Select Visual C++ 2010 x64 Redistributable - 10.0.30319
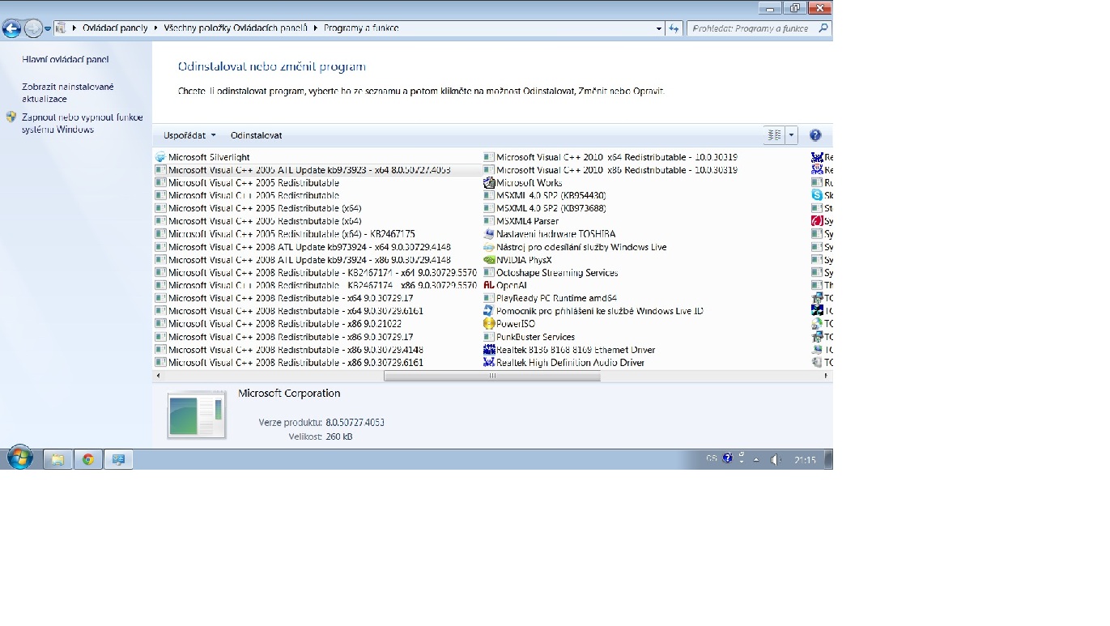 point(610,157)
